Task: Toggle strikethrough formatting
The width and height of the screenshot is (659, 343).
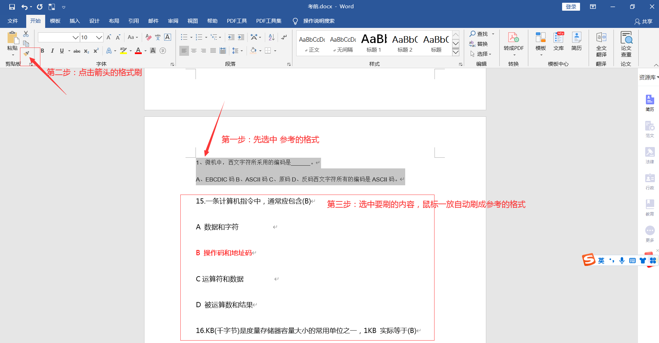Action: pyautogui.click(x=77, y=51)
